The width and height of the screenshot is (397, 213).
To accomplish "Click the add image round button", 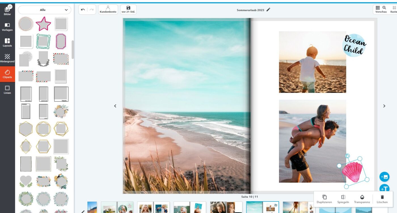I will 384,177.
